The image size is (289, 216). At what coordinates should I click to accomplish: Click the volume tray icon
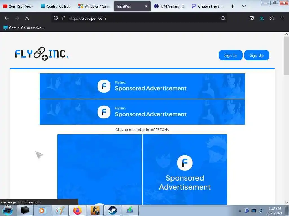[x=260, y=211]
